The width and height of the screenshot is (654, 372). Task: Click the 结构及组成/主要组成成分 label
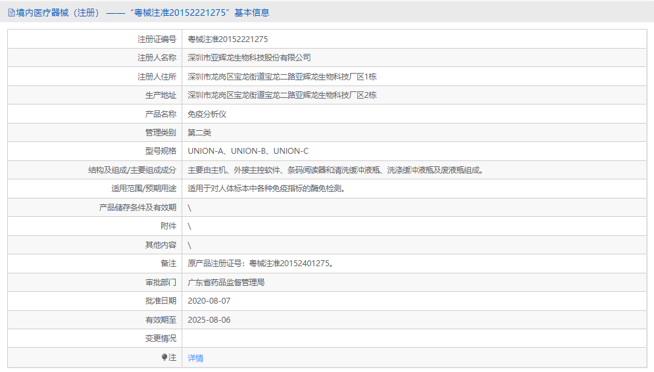(x=132, y=170)
